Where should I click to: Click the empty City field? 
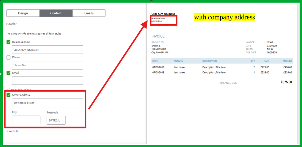point(26,120)
